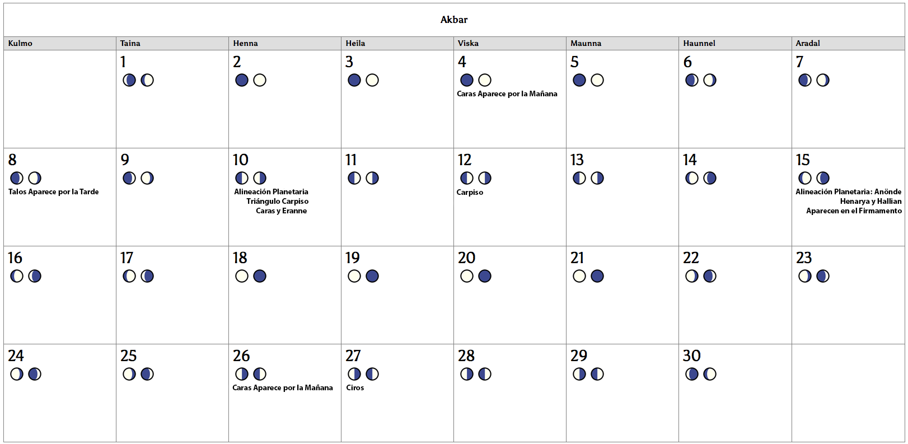Image resolution: width=908 pixels, height=444 pixels.
Task: Click the right moon icon on day 15
Action: point(823,178)
